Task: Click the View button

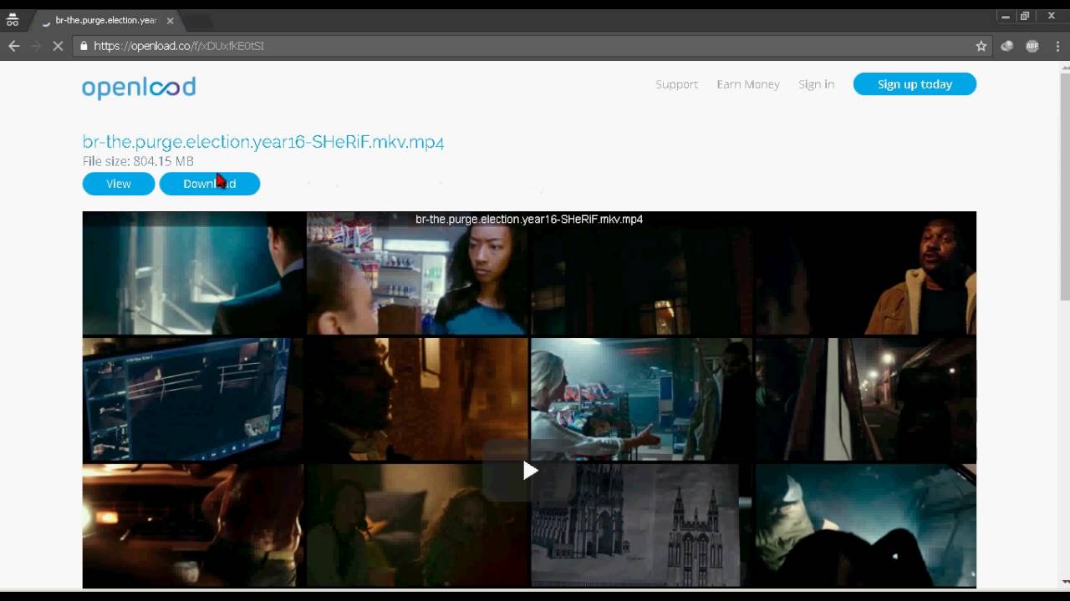Action: (119, 184)
